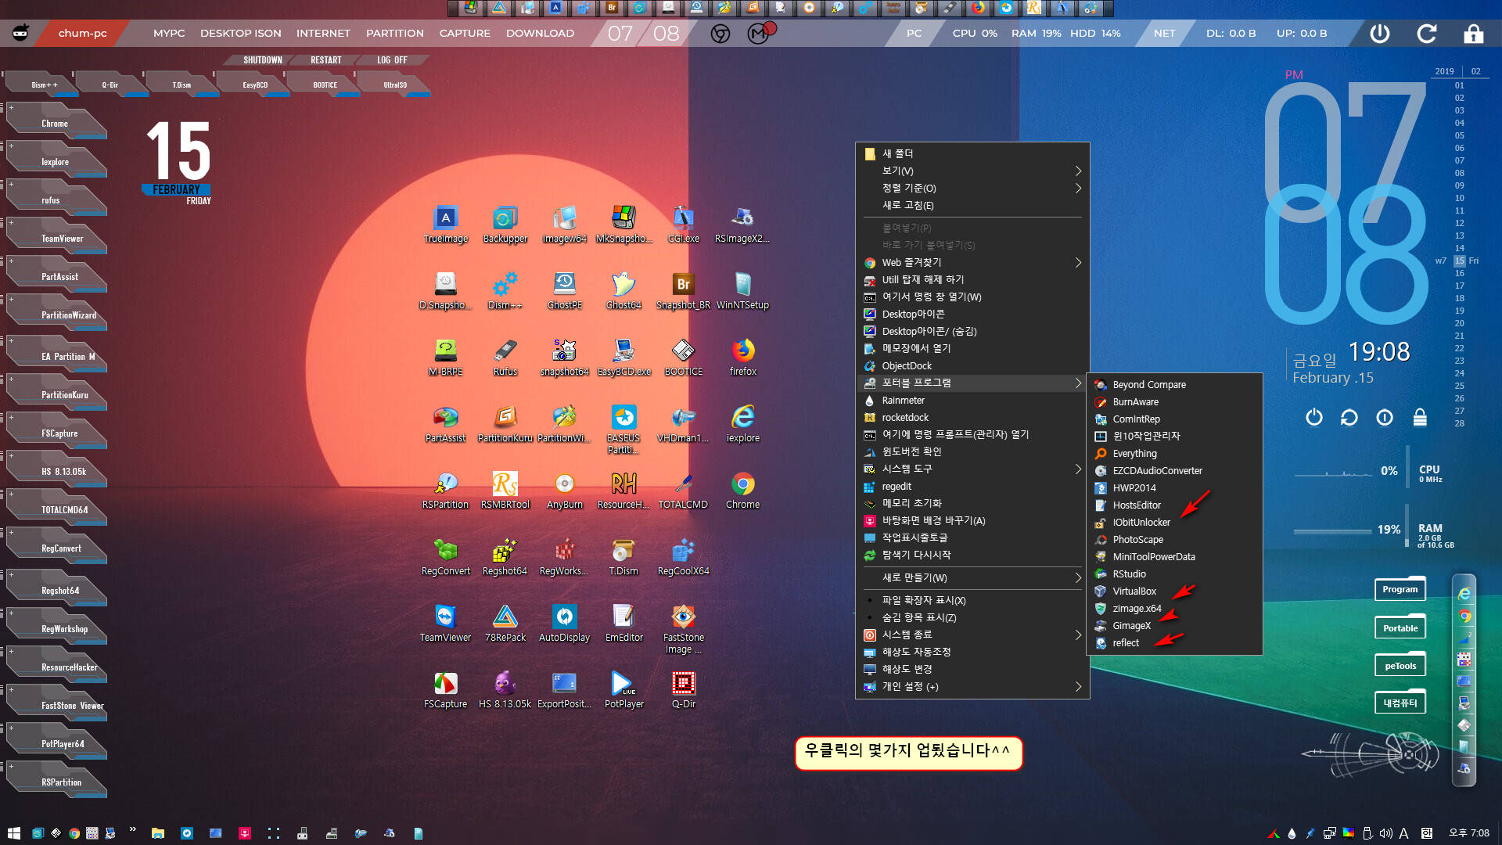1502x845 pixels.
Task: Launch the Backupper desktop icon
Action: (x=505, y=225)
